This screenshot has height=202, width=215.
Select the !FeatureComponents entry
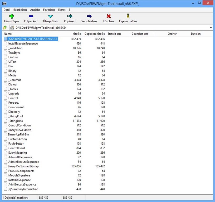pos(21,171)
